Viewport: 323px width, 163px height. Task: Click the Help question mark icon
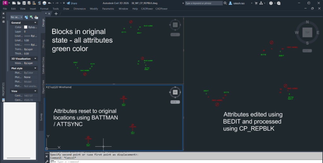pos(271,3)
